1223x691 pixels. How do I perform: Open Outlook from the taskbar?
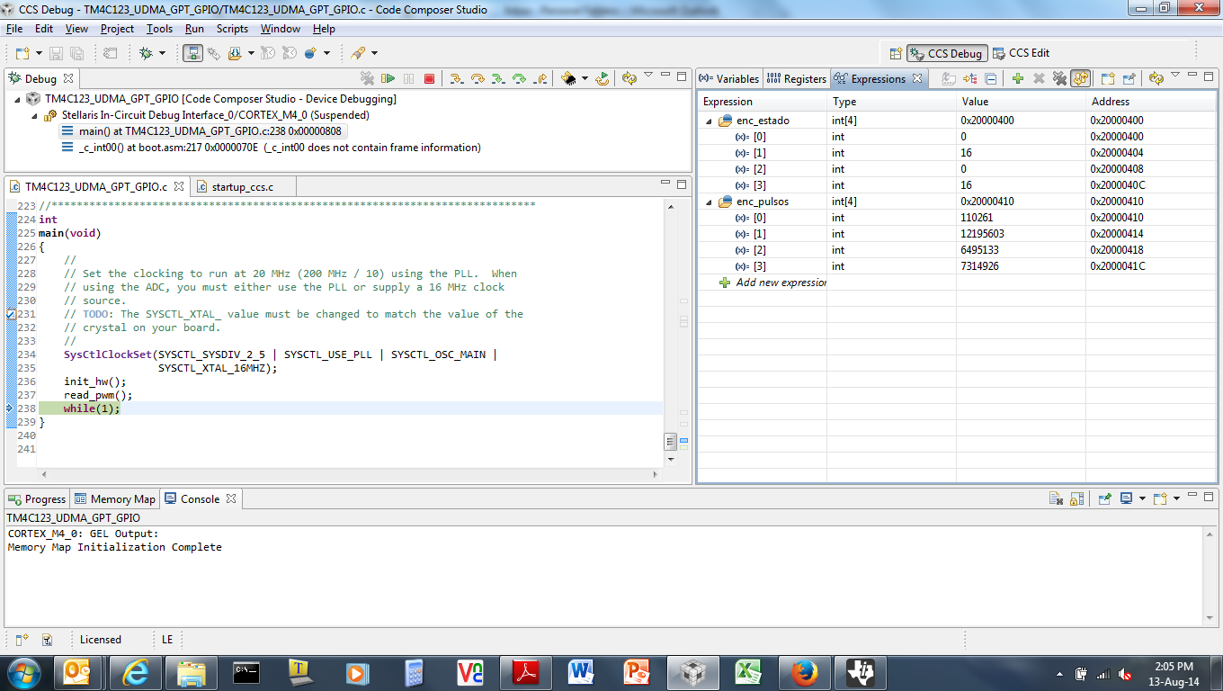pyautogui.click(x=79, y=672)
